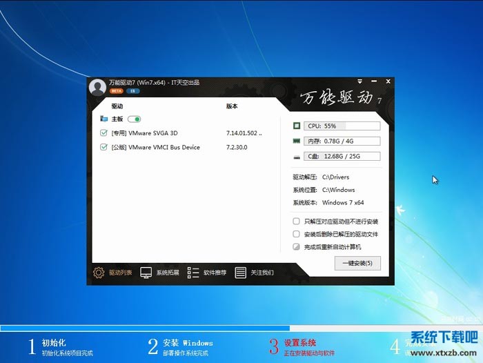Open the title bar dropdown menu arrow
Screen dimensions: 483x363
click(359, 82)
